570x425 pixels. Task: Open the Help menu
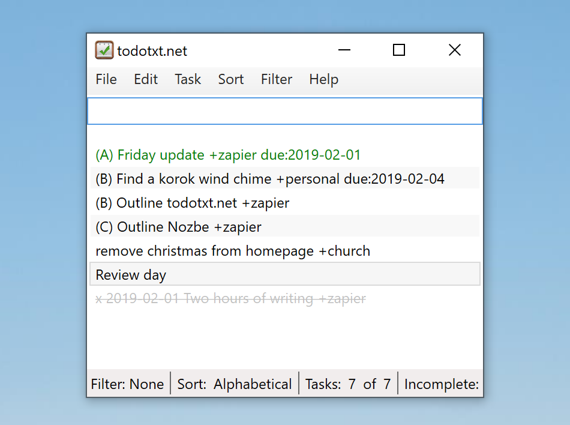pyautogui.click(x=324, y=79)
